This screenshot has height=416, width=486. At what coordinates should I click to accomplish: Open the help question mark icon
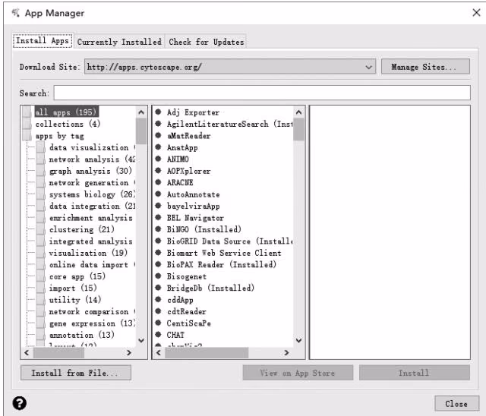tap(19, 403)
